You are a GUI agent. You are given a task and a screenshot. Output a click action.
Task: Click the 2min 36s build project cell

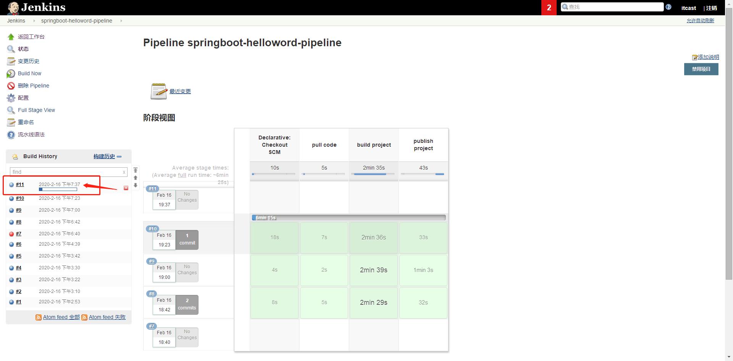[x=374, y=238]
